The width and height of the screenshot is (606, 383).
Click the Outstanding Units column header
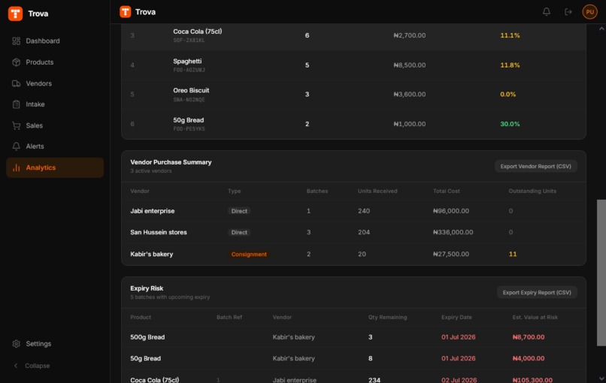[x=532, y=191]
